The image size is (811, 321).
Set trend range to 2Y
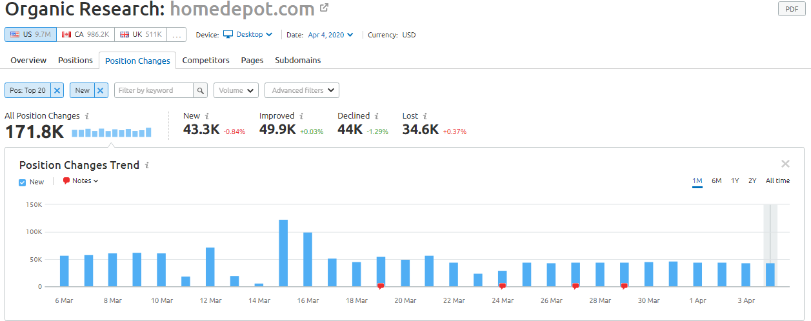[x=752, y=181]
